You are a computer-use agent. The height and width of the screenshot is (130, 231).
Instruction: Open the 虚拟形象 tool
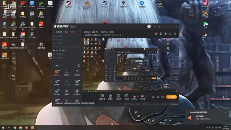click(57, 92)
